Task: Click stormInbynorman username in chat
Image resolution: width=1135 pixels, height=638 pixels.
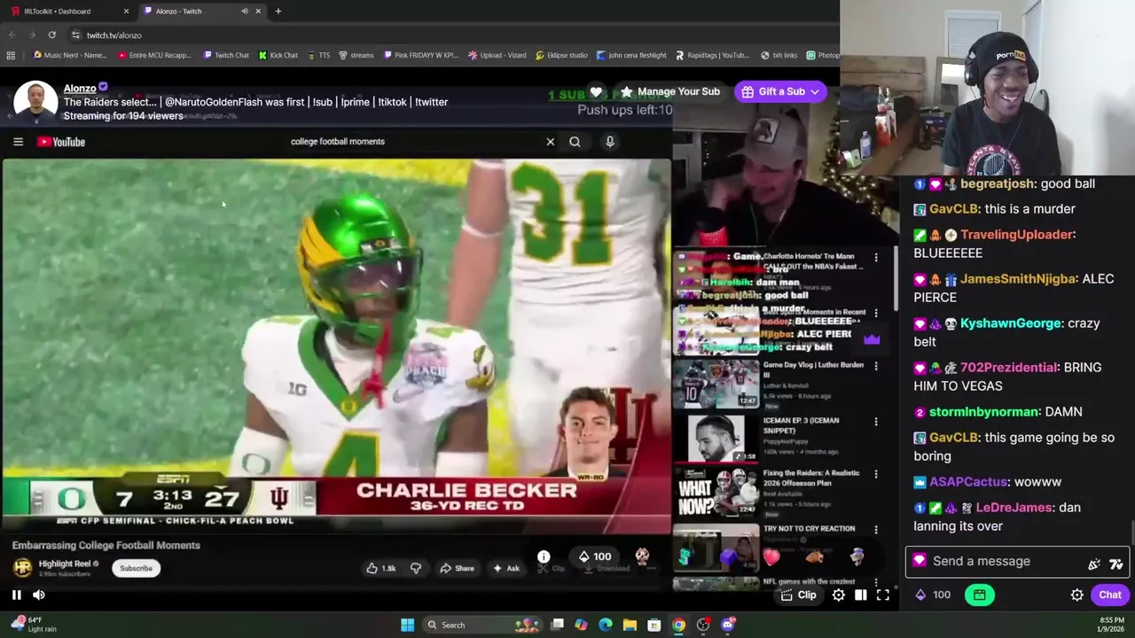Action: pos(983,412)
